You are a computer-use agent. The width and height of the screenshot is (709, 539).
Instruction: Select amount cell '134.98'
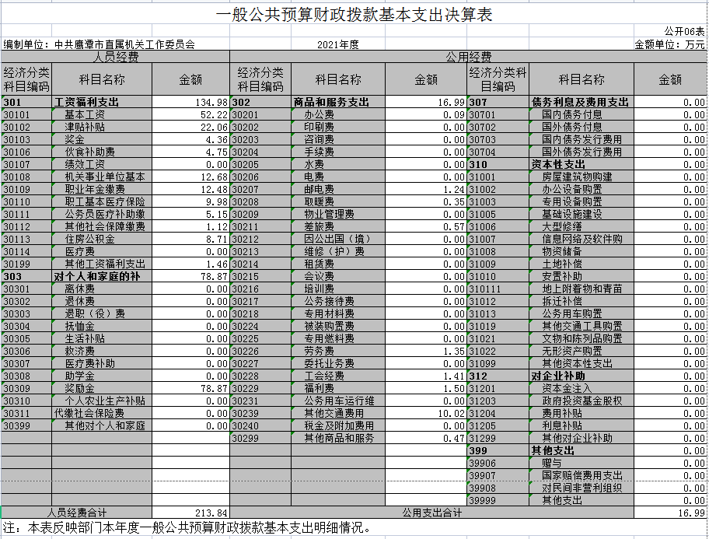coord(190,102)
